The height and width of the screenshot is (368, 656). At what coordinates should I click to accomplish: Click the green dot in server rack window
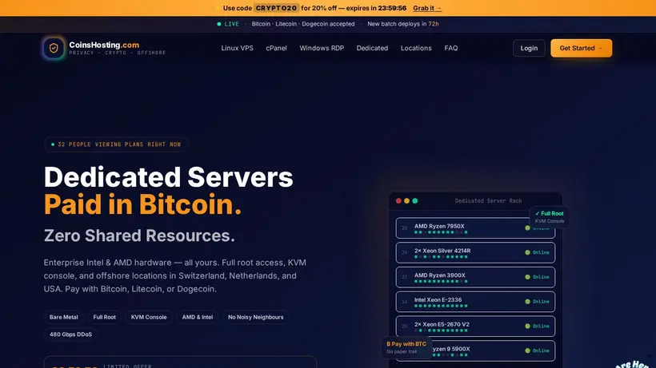click(415, 200)
